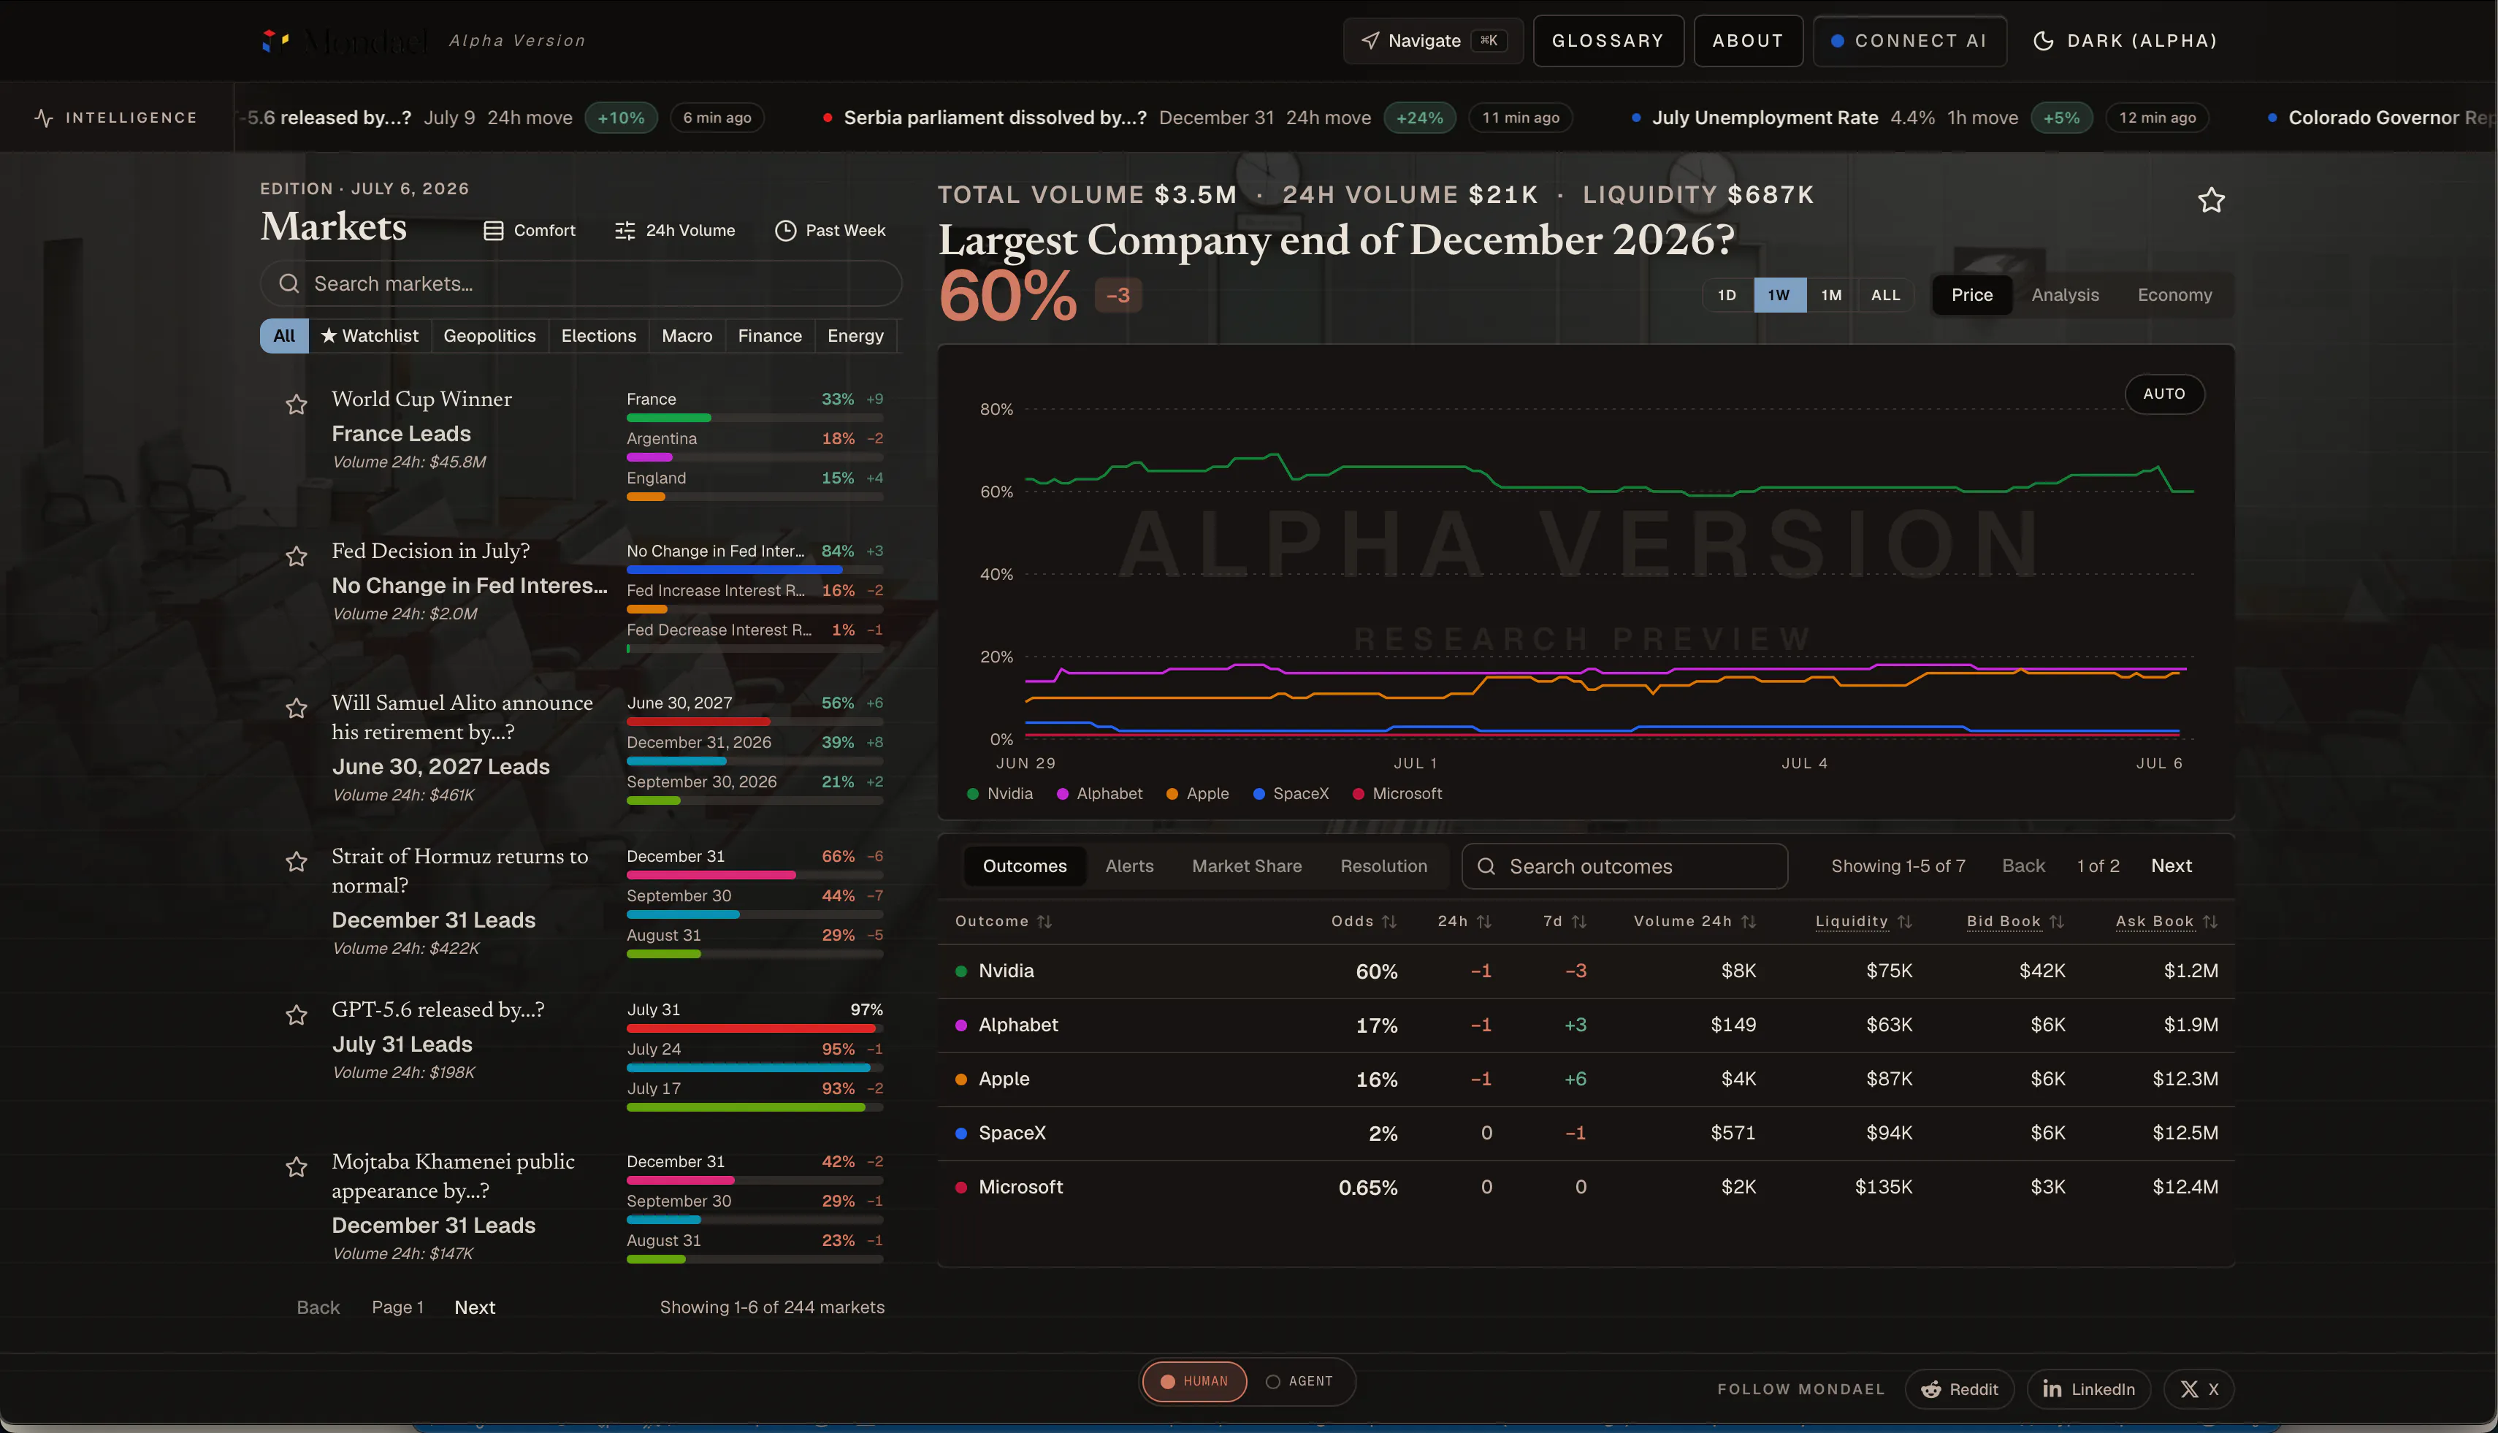Sort outcomes by Liquidity column
The height and width of the screenshot is (1433, 2498).
pyautogui.click(x=1864, y=921)
